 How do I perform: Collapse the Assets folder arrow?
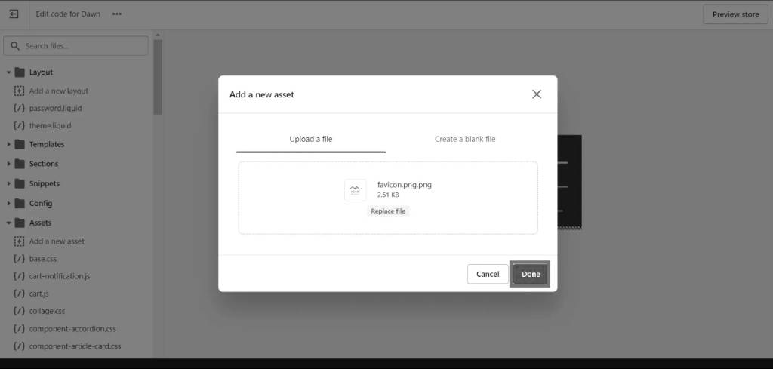click(9, 223)
